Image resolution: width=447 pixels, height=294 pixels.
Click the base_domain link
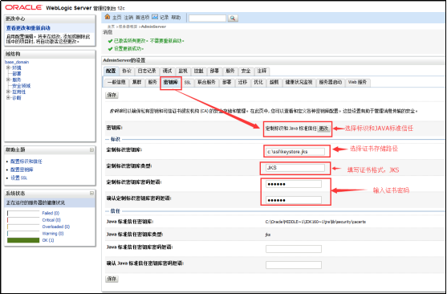pos(17,62)
